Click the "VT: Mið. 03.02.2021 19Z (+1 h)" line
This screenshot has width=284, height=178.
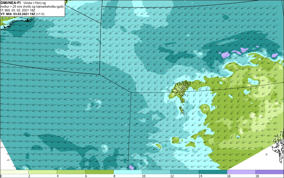point(22,14)
